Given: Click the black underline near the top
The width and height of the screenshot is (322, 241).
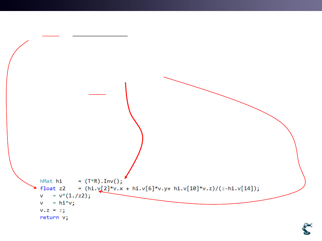Looking at the screenshot, I should pyautogui.click(x=100, y=36).
